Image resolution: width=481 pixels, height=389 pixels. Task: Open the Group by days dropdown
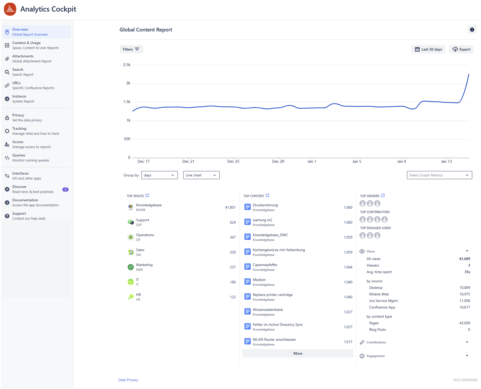[x=159, y=175]
